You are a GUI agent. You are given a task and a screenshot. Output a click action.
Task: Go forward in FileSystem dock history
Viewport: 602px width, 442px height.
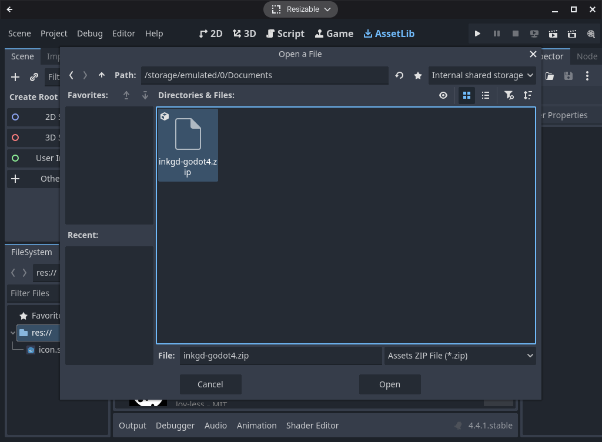pos(25,272)
